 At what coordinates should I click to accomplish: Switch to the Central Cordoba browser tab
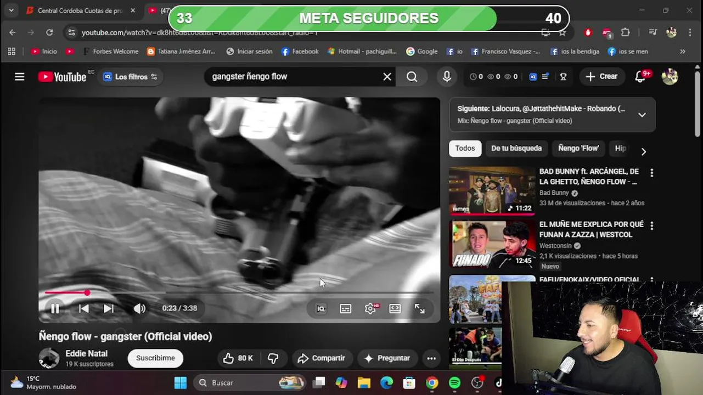point(80,10)
